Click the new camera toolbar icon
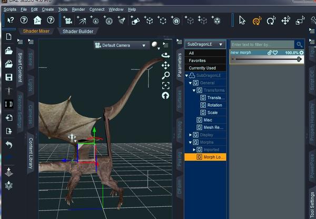Screen dimensions: 316x219 click(x=68, y=21)
